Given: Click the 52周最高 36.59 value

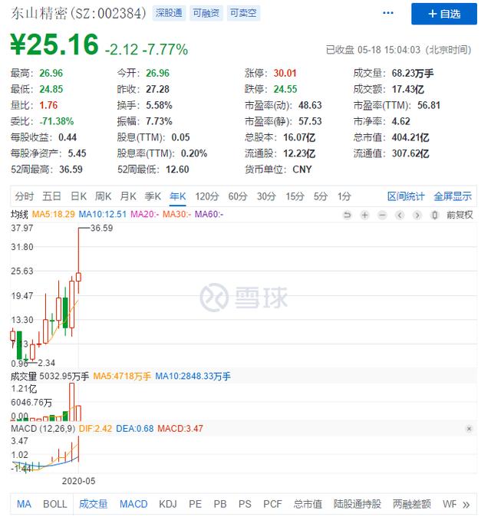Looking at the screenshot, I should (71, 170).
